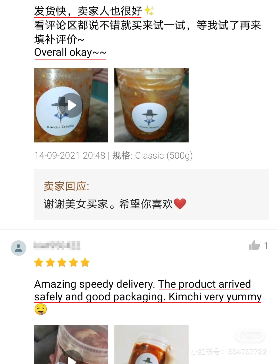Play the first review's kimchi video
278x364 pixels.
[71, 105]
